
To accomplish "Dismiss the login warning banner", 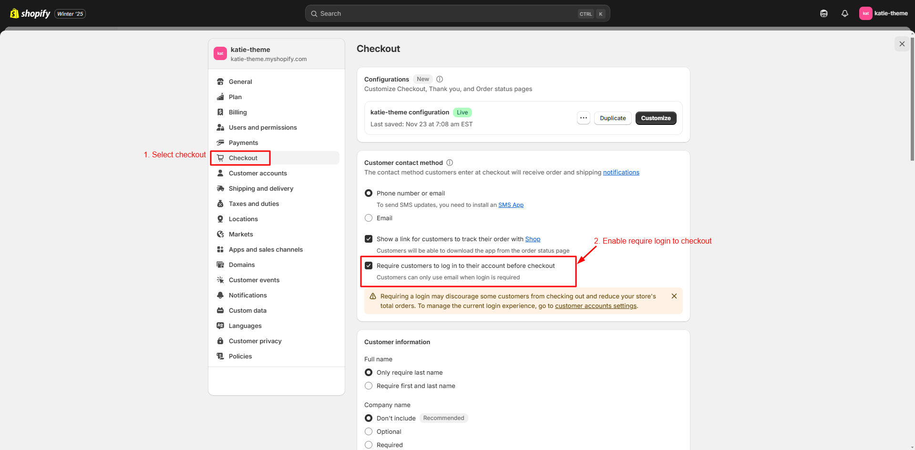I will click(674, 296).
